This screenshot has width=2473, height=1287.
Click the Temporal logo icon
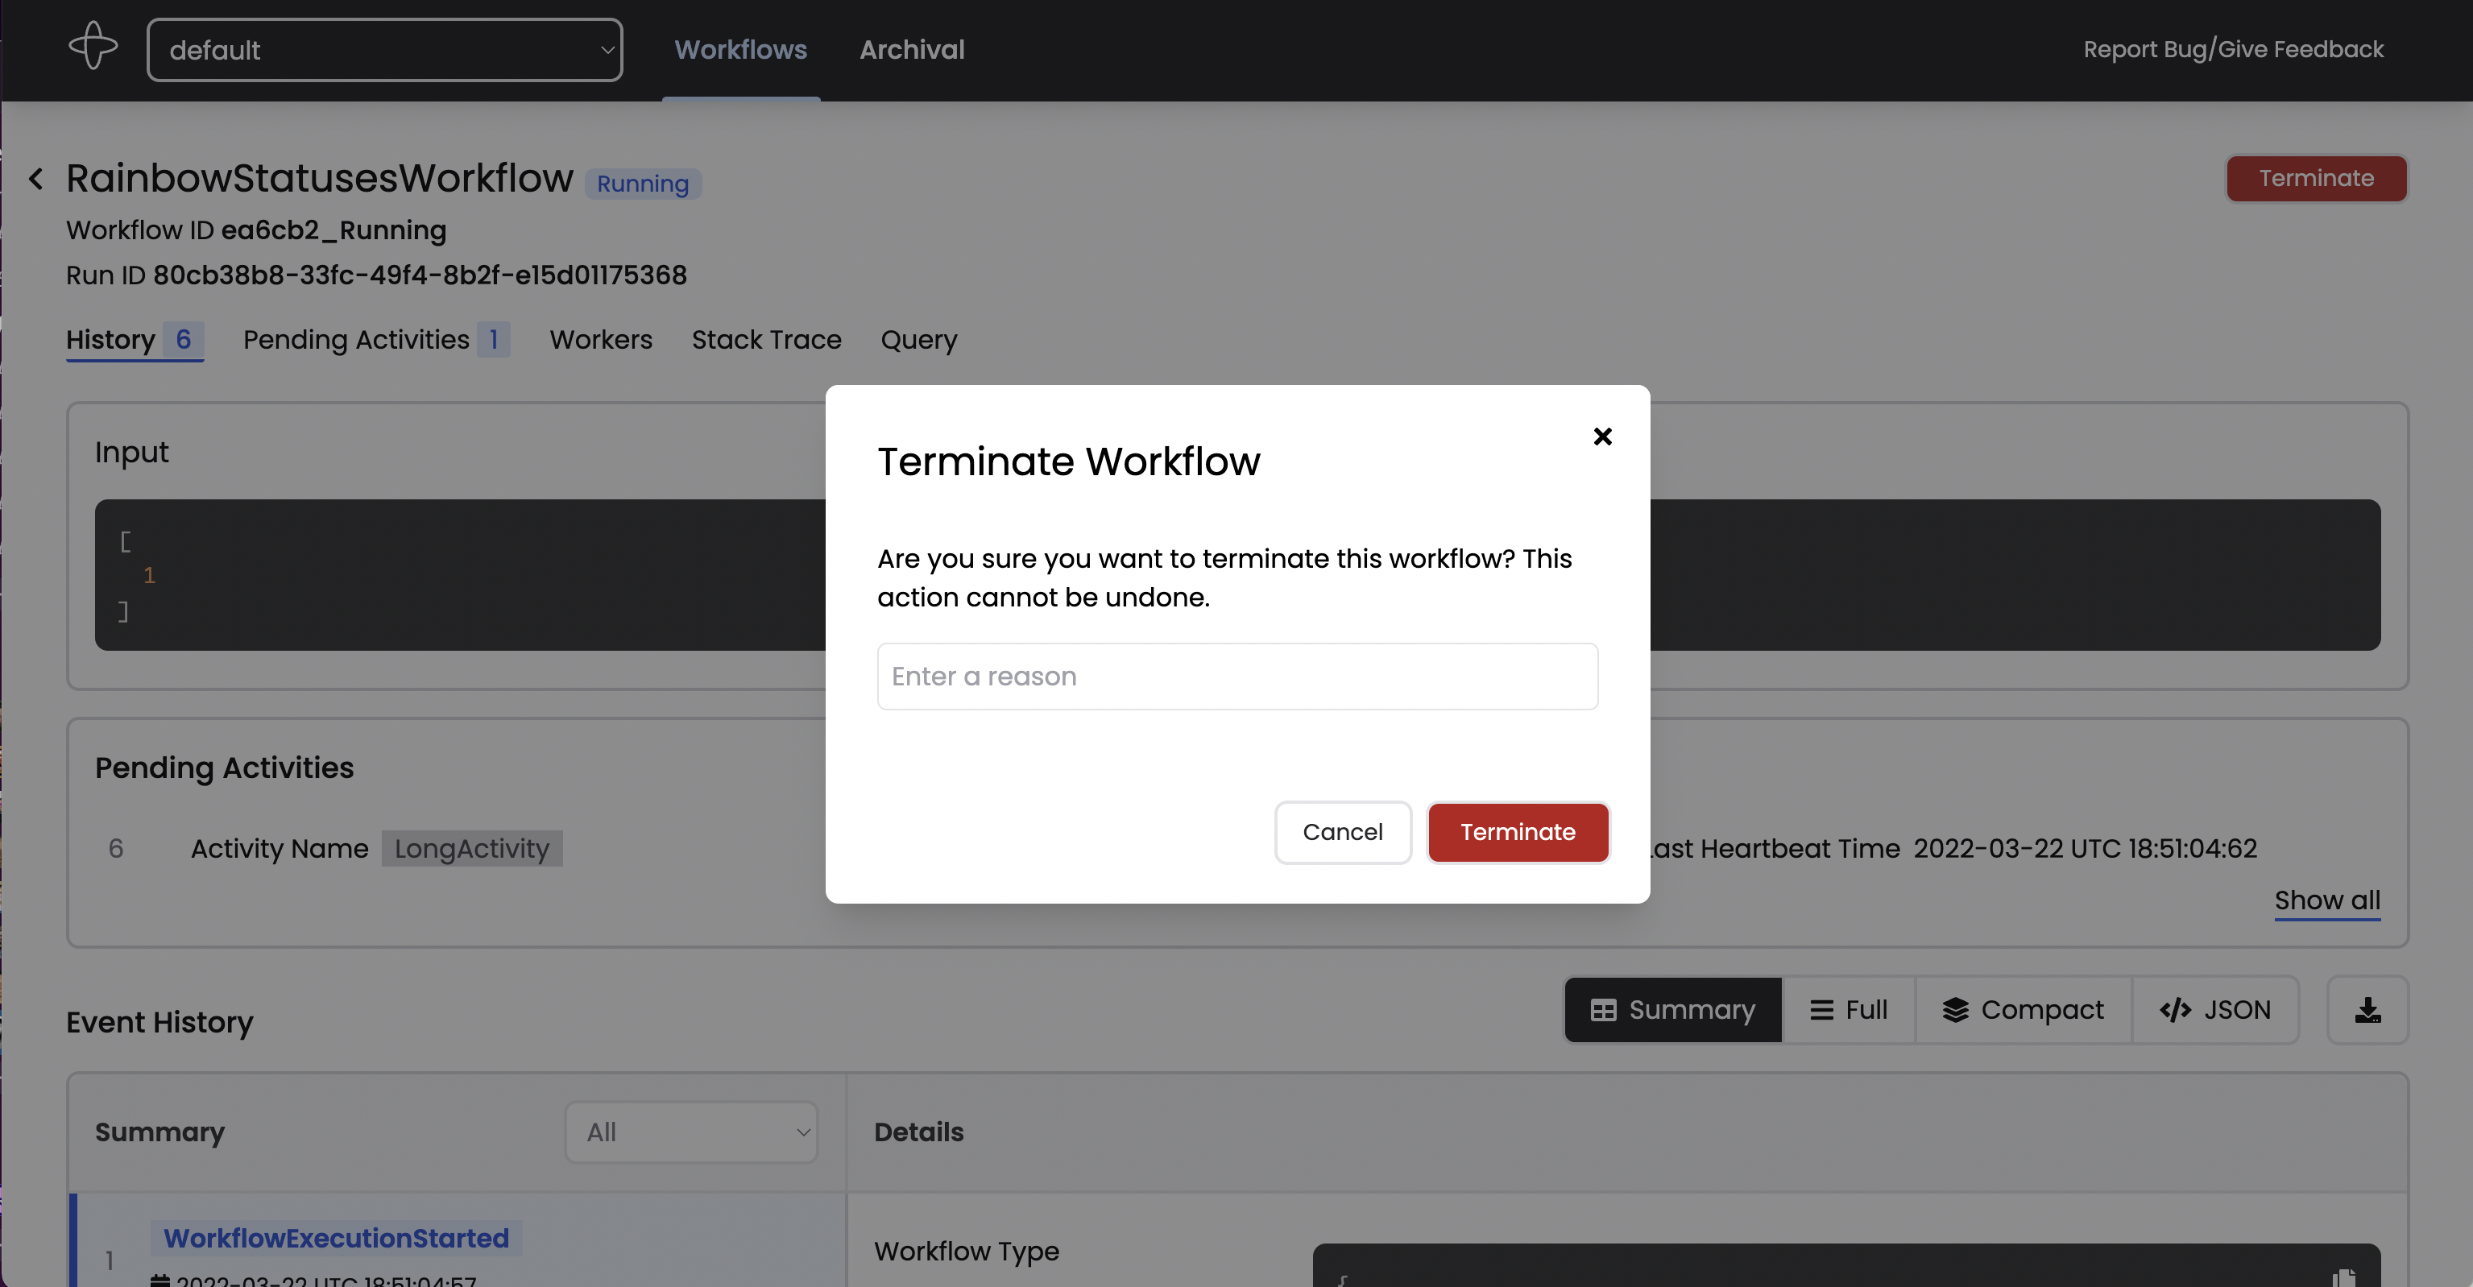[x=93, y=47]
